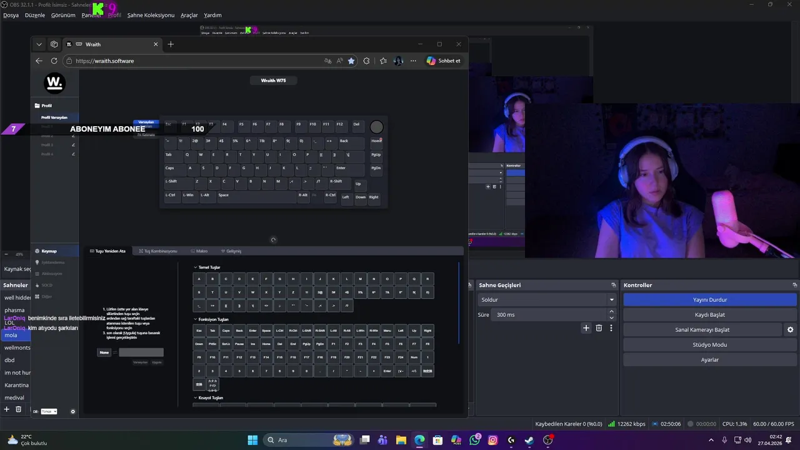The height and width of the screenshot is (450, 800).
Task: Open the Edge favorites list
Action: click(x=383, y=61)
